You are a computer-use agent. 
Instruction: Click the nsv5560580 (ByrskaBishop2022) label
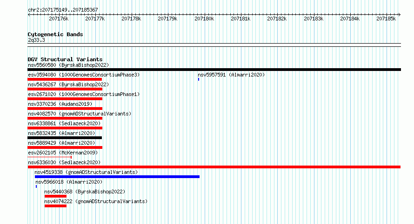[68, 65]
